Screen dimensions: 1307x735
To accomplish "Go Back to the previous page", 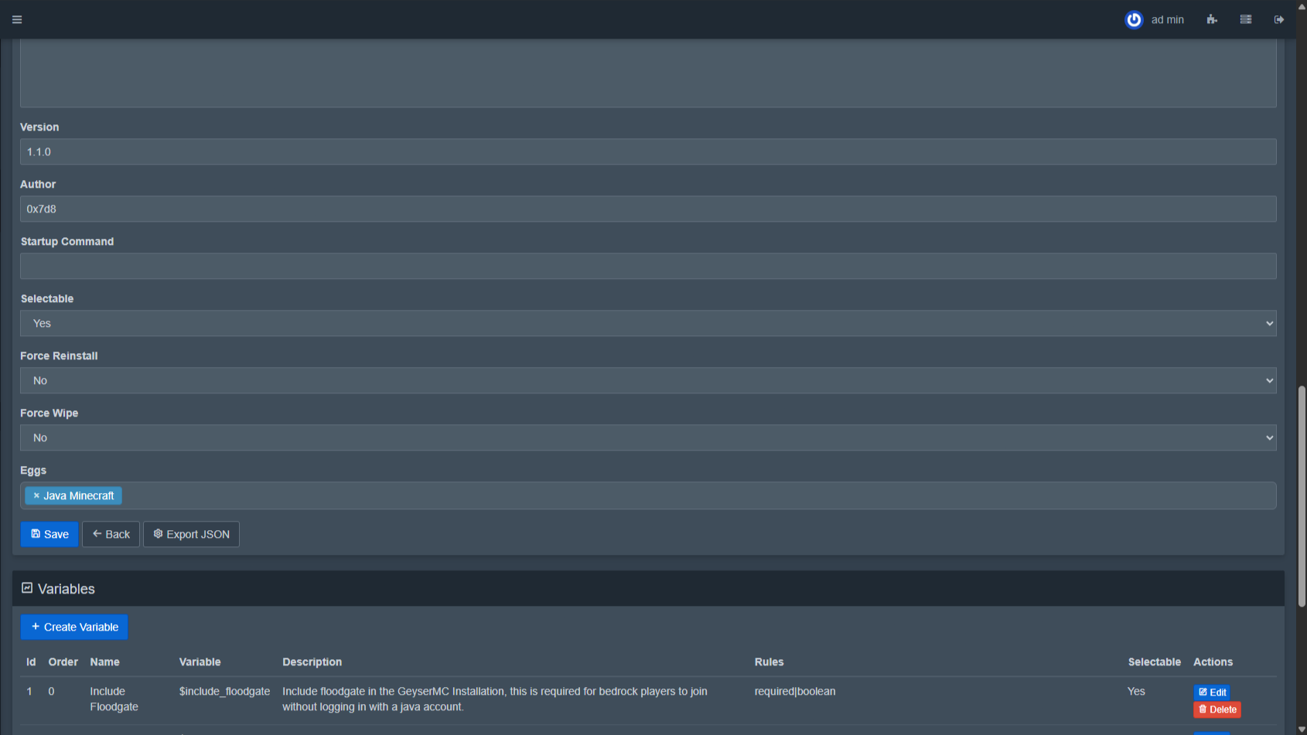I will (x=111, y=534).
